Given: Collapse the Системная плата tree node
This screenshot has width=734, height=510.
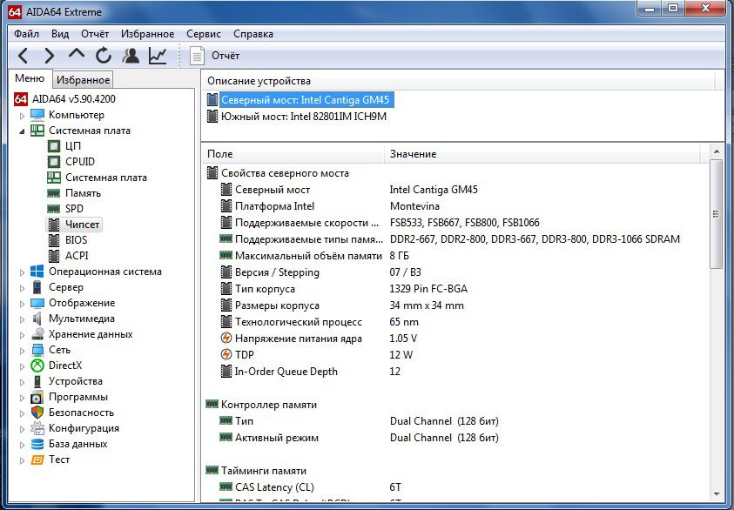Looking at the screenshot, I should coord(22,131).
